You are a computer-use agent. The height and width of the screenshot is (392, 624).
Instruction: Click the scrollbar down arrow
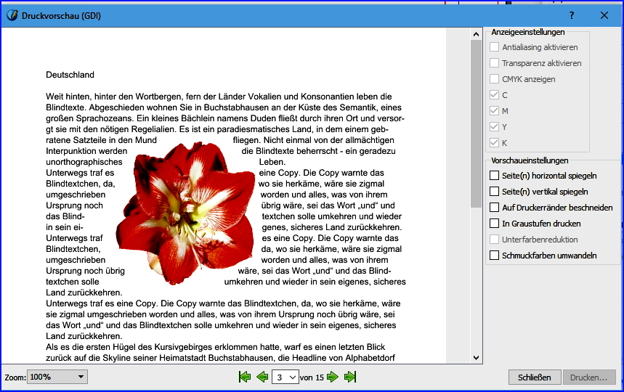pos(476,357)
